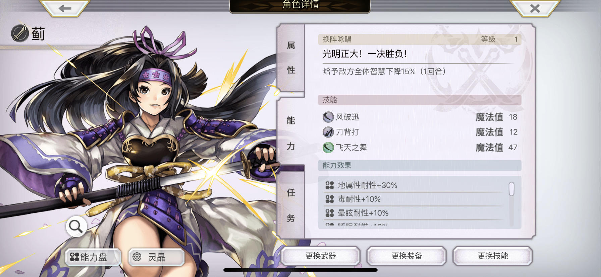Tap the katana weapon icon beside 薊
The width and height of the screenshot is (601, 277).
pos(20,33)
